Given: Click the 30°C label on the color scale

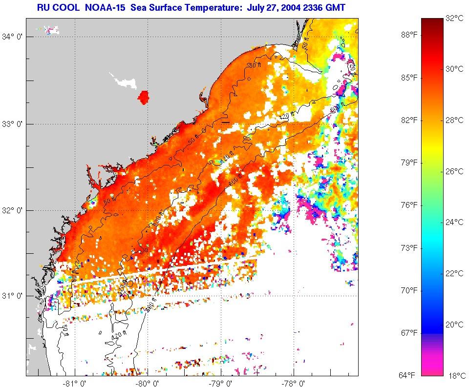Looking at the screenshot, I should coord(454,69).
